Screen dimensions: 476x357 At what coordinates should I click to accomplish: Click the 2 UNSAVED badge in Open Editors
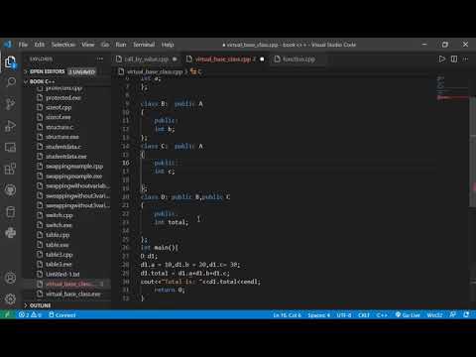click(82, 71)
